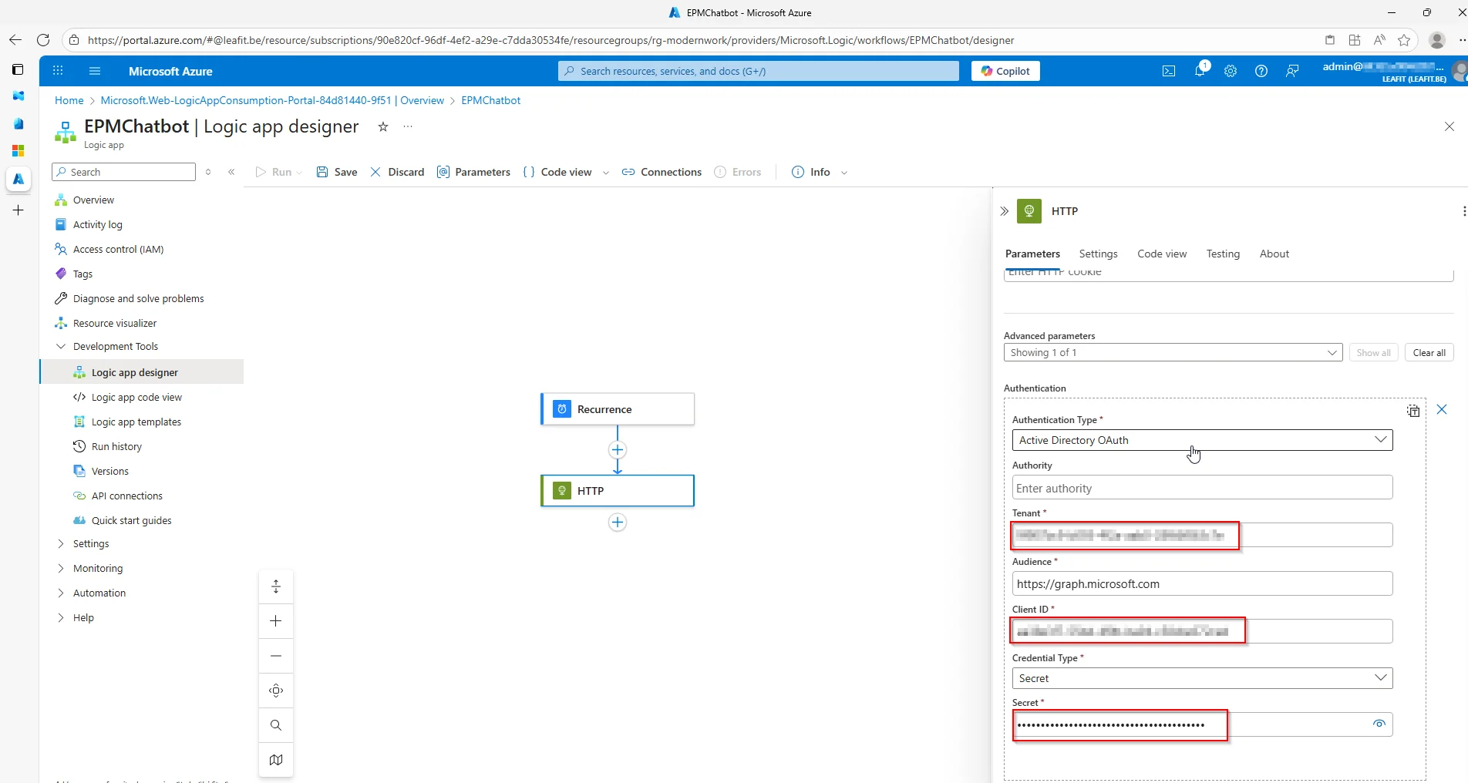Screen dimensions: 1468x783
Task: Fit the workflow to view
Action: (276, 691)
